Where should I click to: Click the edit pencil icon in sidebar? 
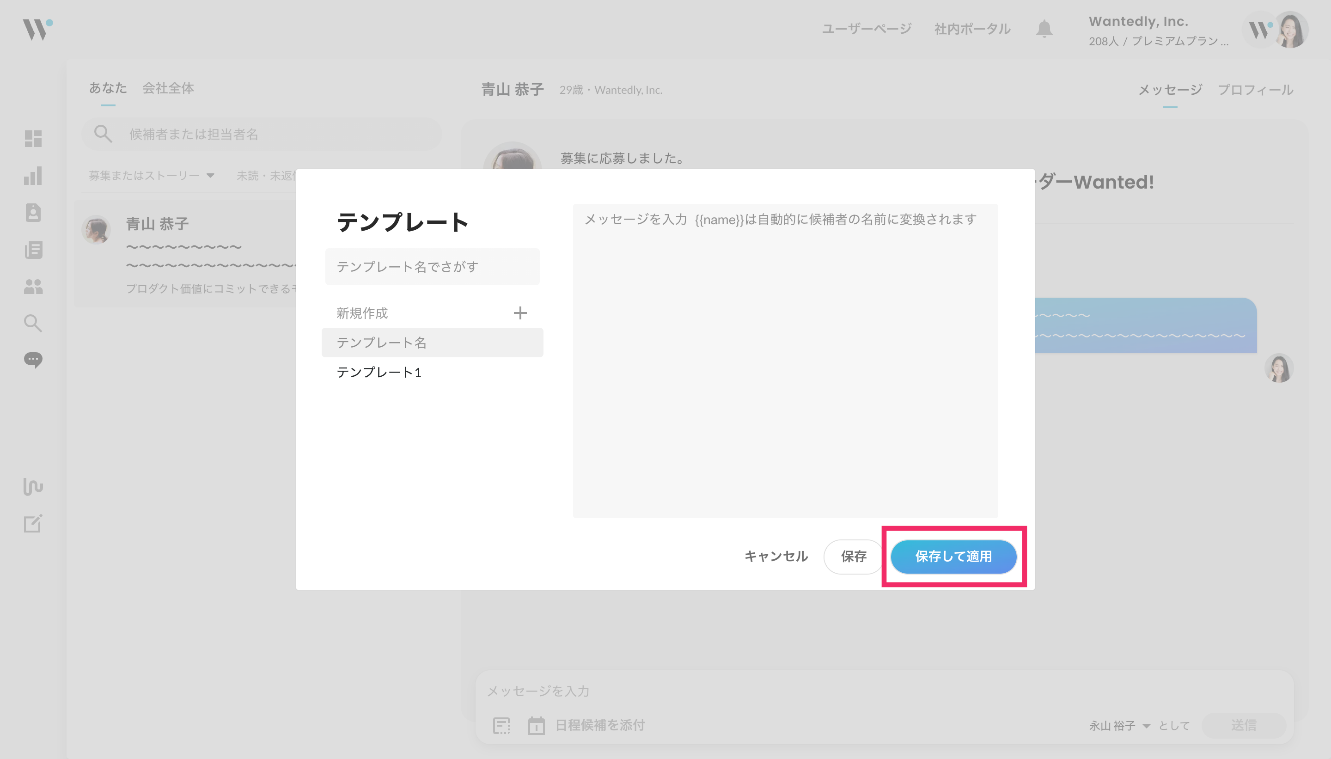coord(33,523)
